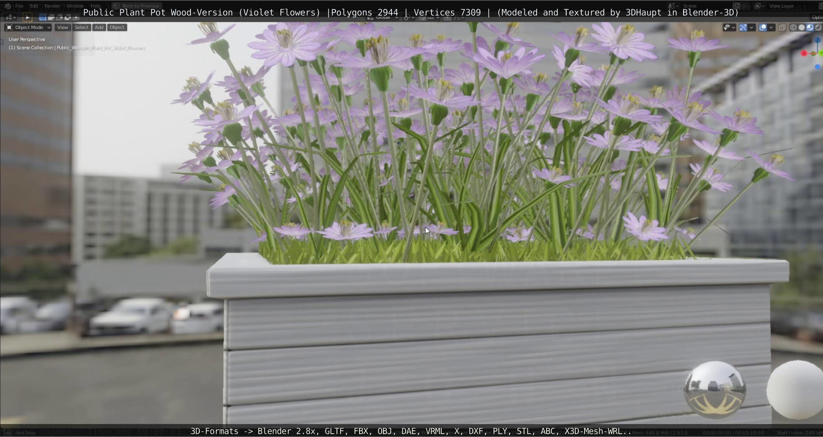Click the Scene Collection object name text
Viewport: 823px width, 437px height.
coord(77,48)
